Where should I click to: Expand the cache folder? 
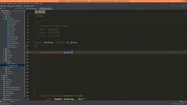[4, 15]
